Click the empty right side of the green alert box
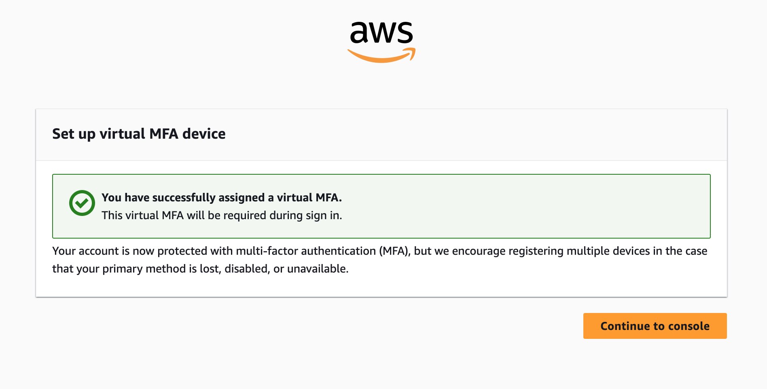 566,206
